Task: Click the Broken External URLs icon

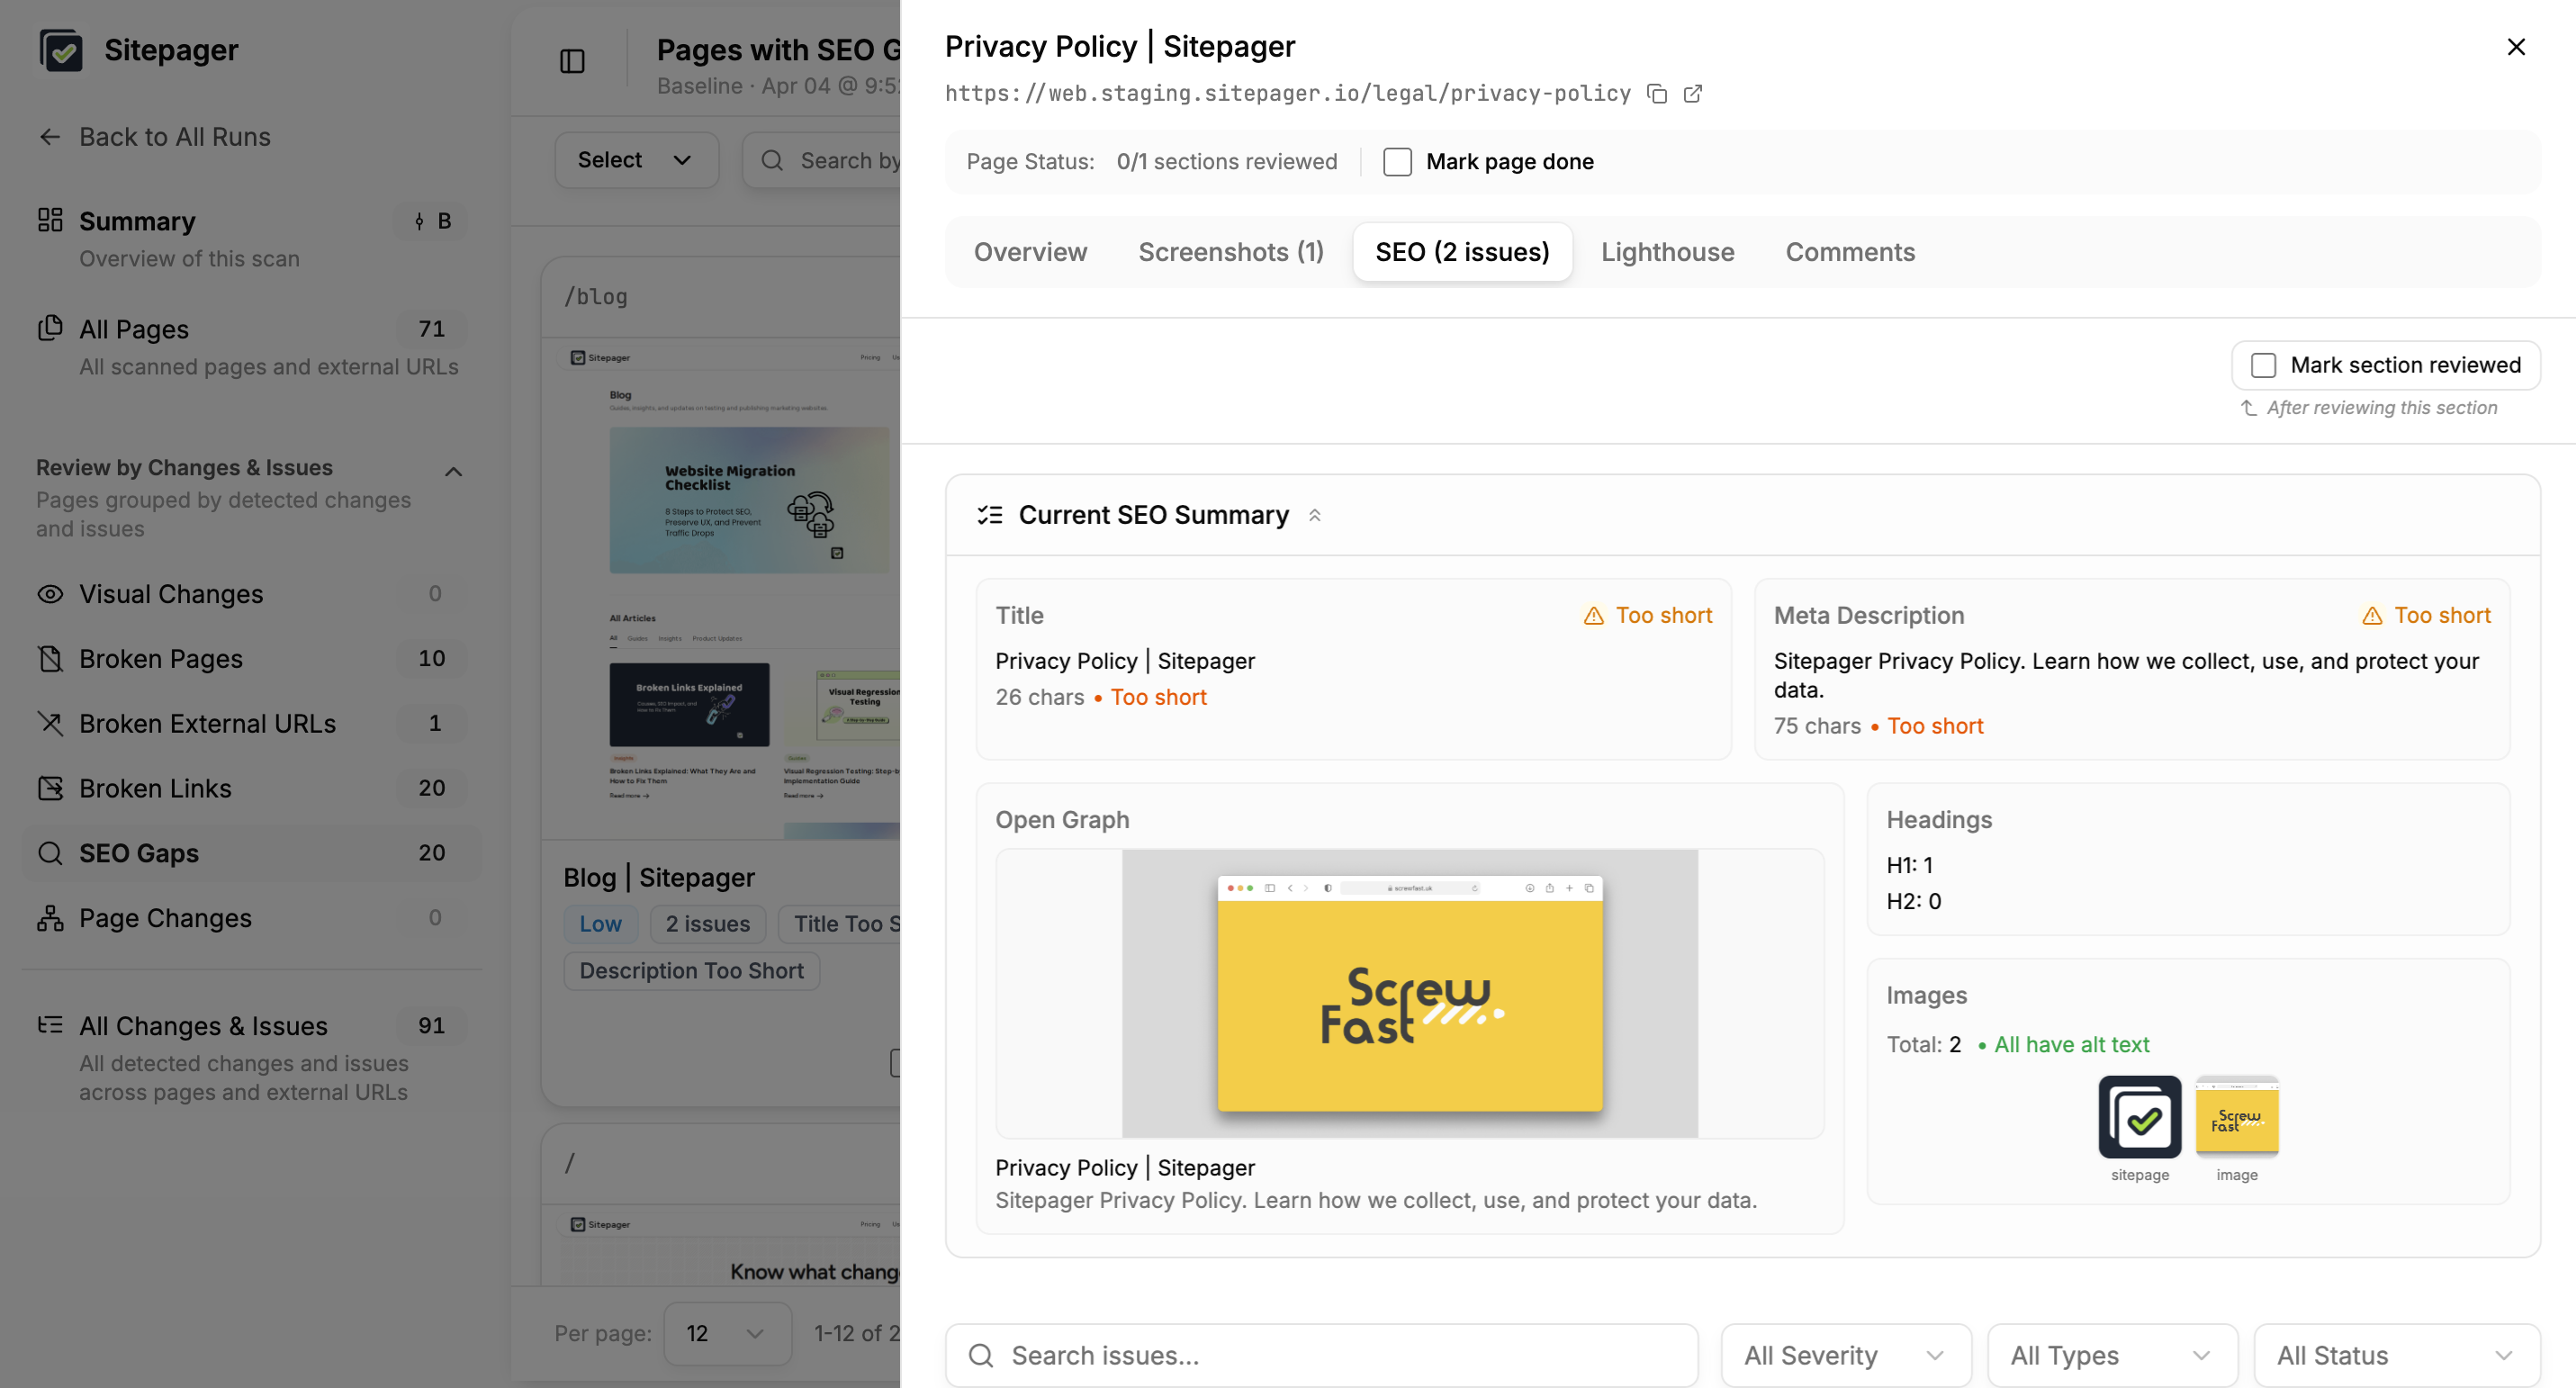Action: click(50, 723)
